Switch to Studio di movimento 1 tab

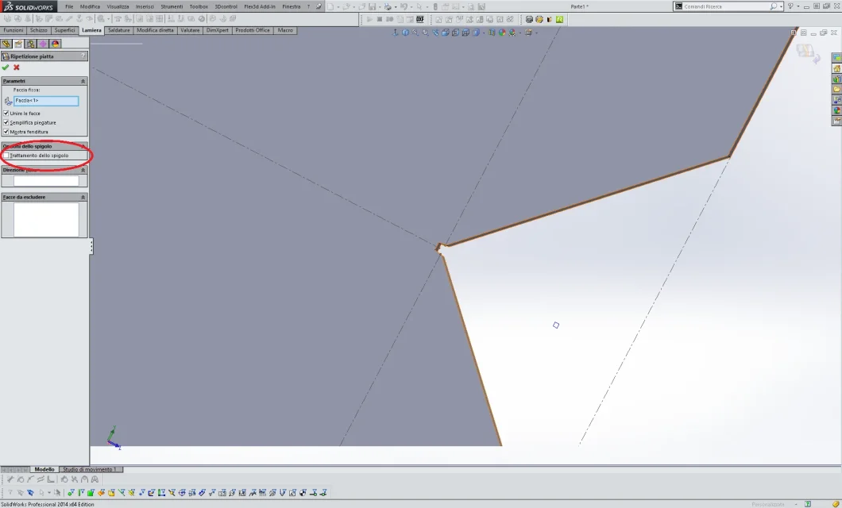(90, 469)
